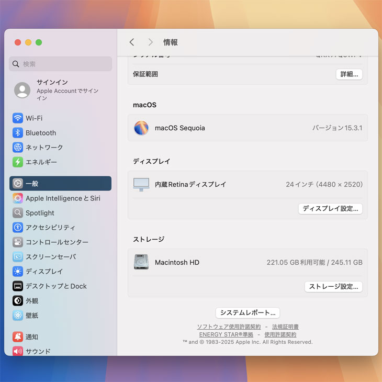Open the エネルギー lightning icon

(18, 162)
